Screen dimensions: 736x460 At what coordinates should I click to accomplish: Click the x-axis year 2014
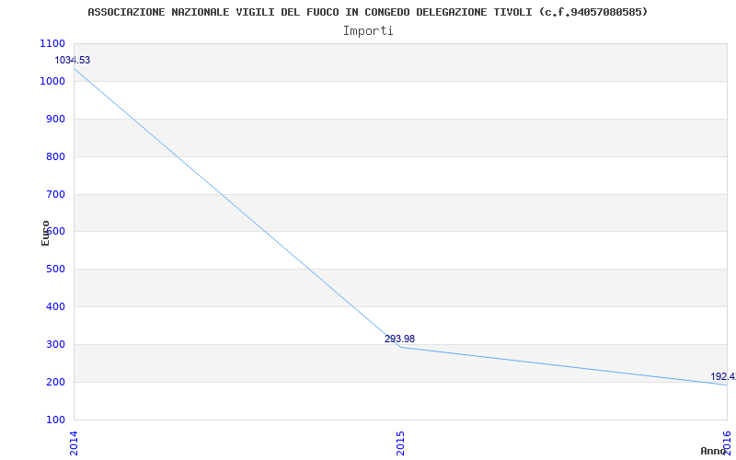[x=74, y=443]
